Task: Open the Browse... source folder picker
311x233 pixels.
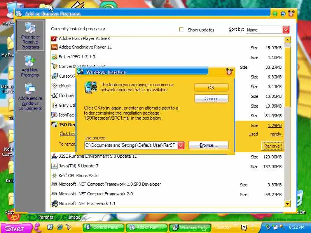Action: pyautogui.click(x=208, y=145)
